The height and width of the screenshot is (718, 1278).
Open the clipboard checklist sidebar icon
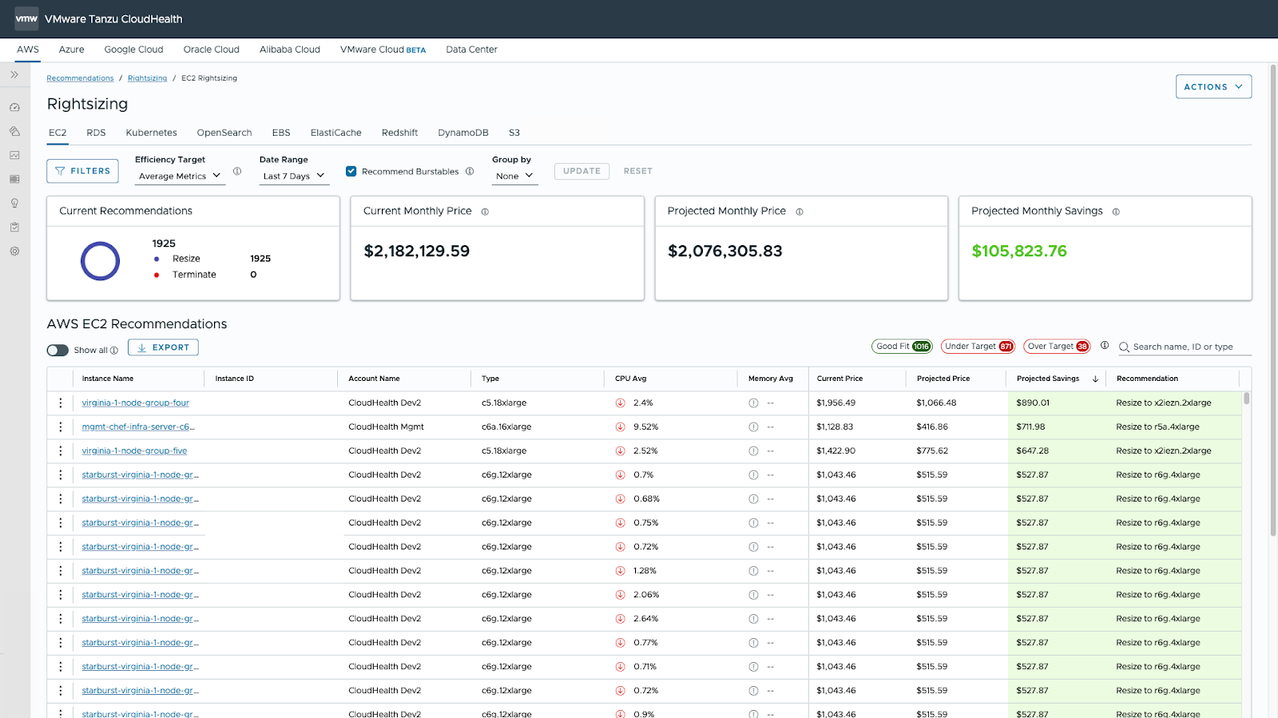tap(14, 227)
